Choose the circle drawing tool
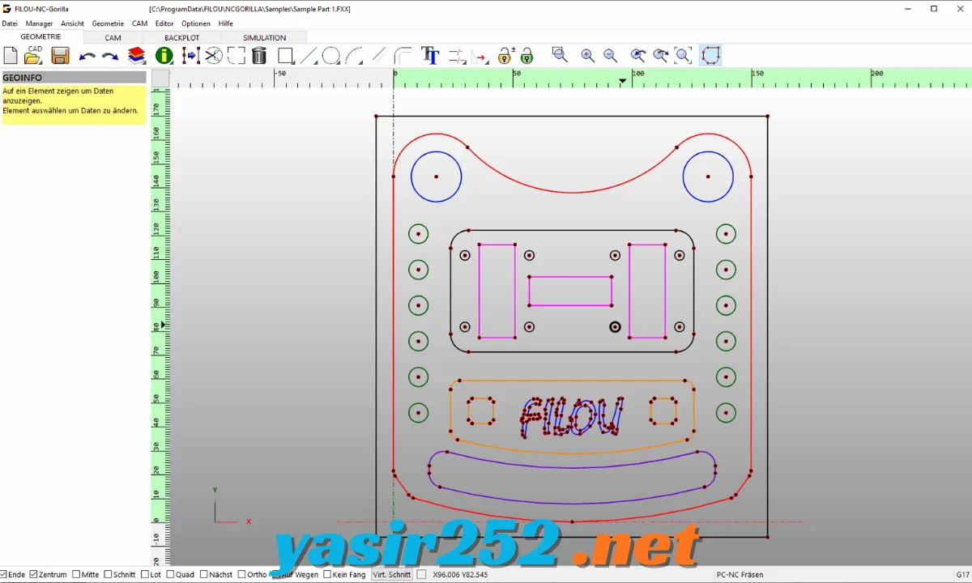Screen dimensions: 972x583 (331, 55)
